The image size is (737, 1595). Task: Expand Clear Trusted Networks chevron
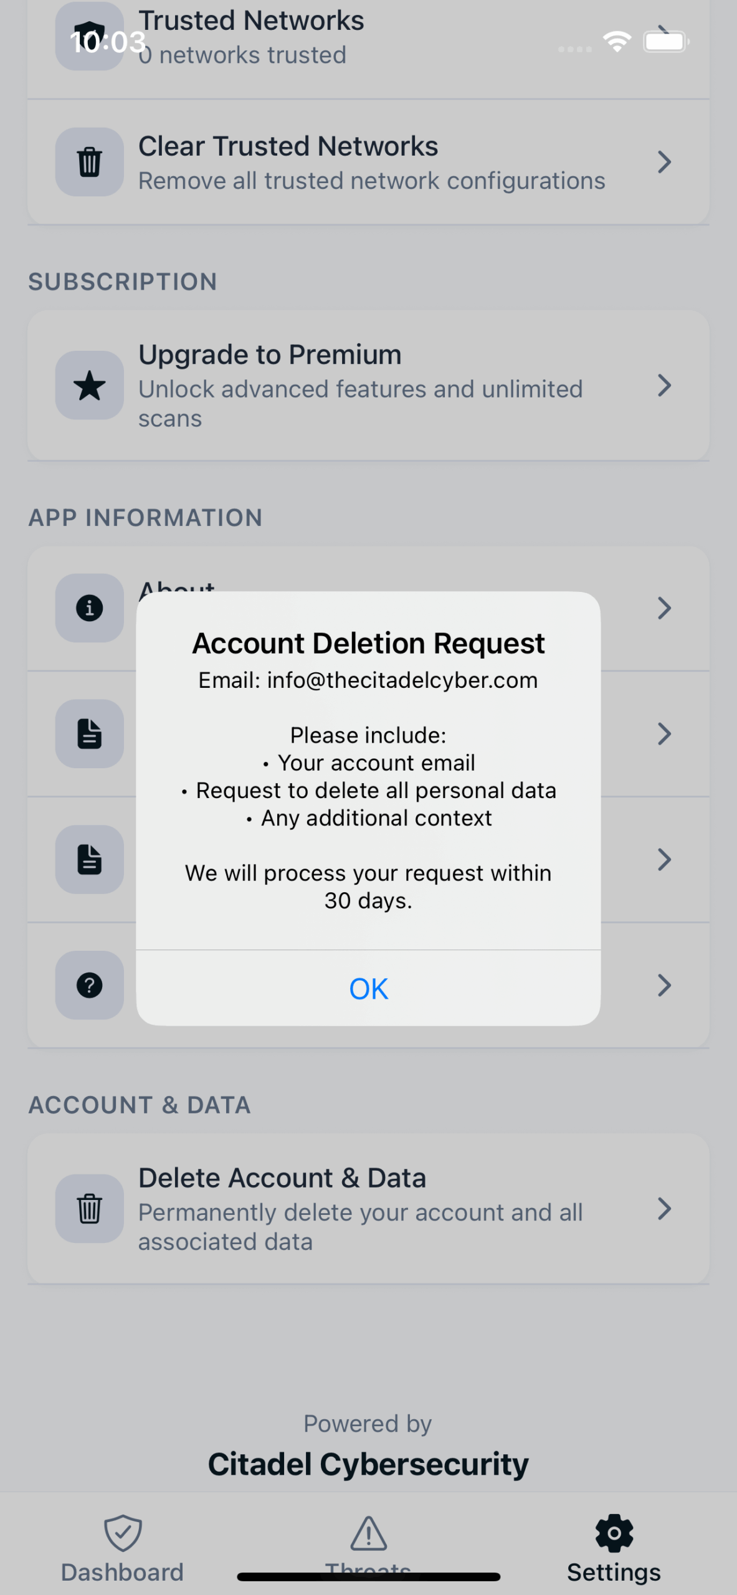[664, 162]
